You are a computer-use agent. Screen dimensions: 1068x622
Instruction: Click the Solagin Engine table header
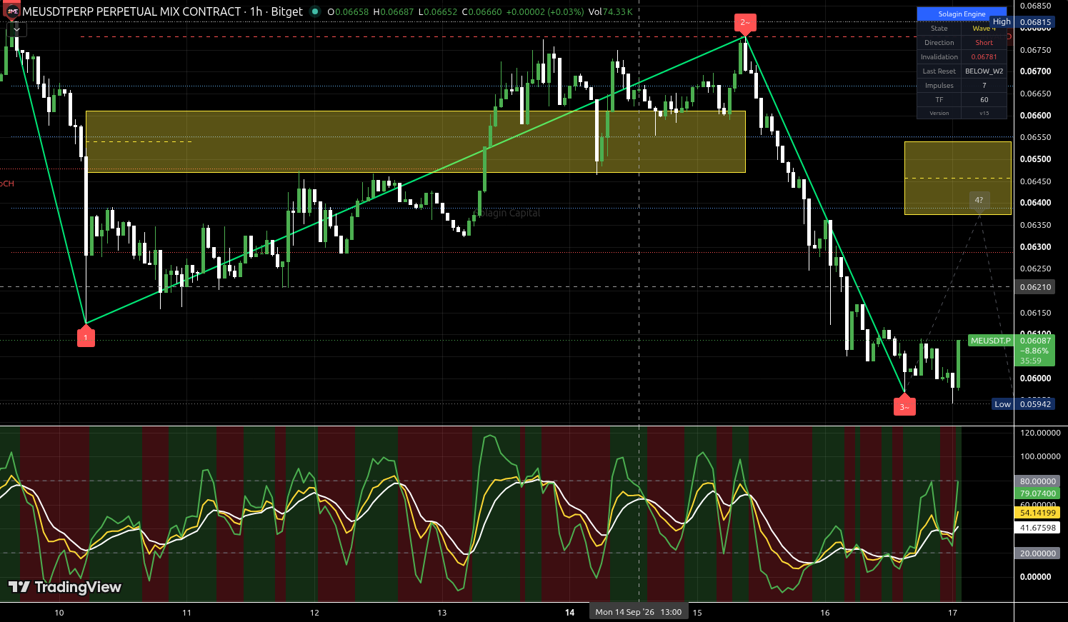[962, 14]
